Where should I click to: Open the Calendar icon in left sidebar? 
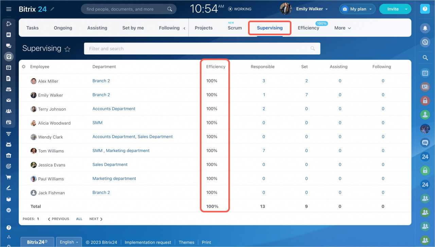(9, 67)
